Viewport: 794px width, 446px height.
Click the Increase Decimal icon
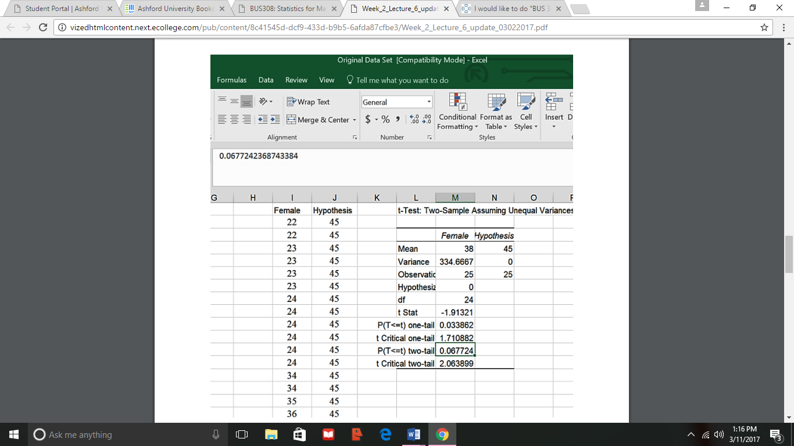point(413,118)
